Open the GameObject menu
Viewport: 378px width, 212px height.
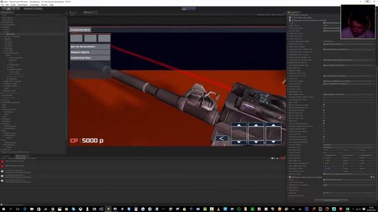22,5
